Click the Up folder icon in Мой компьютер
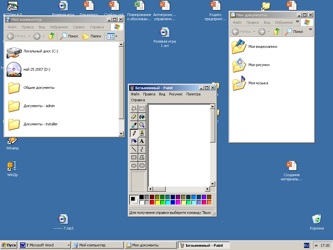Screen dimensions: 333x250 (51, 36)
